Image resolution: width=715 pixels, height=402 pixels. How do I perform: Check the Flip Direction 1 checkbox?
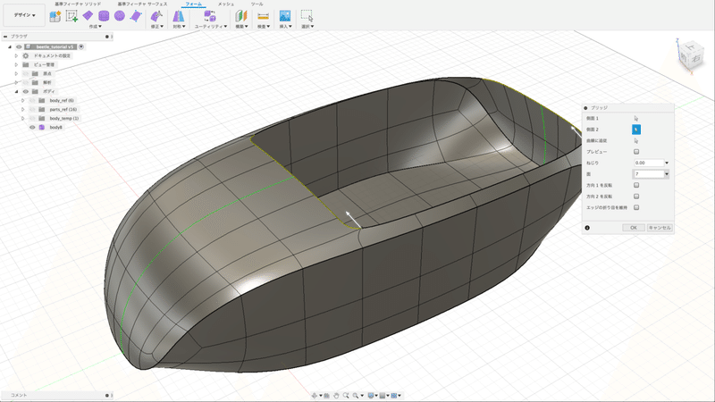coord(636,185)
